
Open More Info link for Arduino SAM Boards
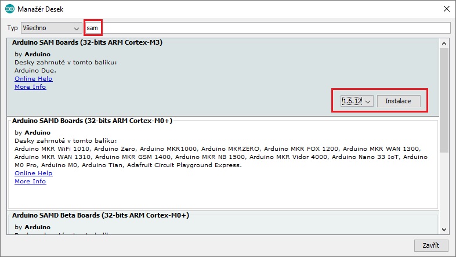[x=30, y=86]
